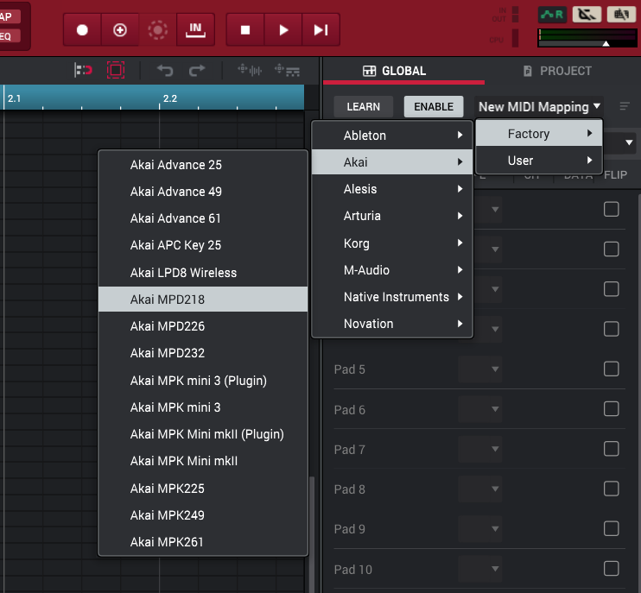
Task: Select Akai Advance 61 preset
Action: 203,218
